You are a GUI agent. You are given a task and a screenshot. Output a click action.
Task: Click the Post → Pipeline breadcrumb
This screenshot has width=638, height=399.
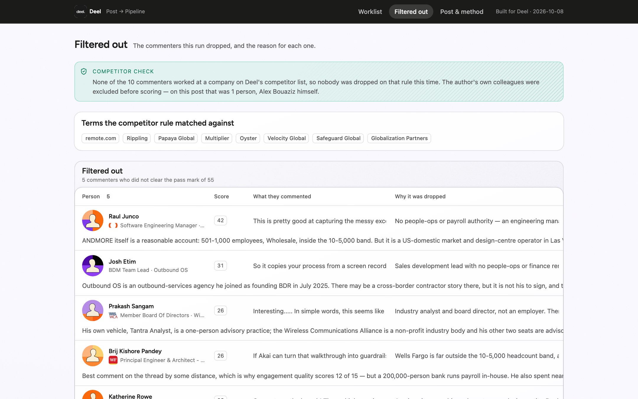(126, 12)
